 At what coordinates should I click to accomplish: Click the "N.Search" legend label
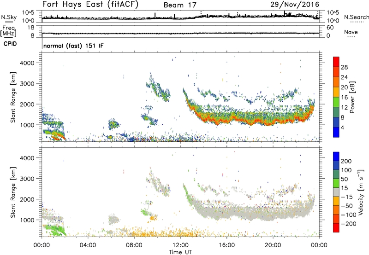357,17
